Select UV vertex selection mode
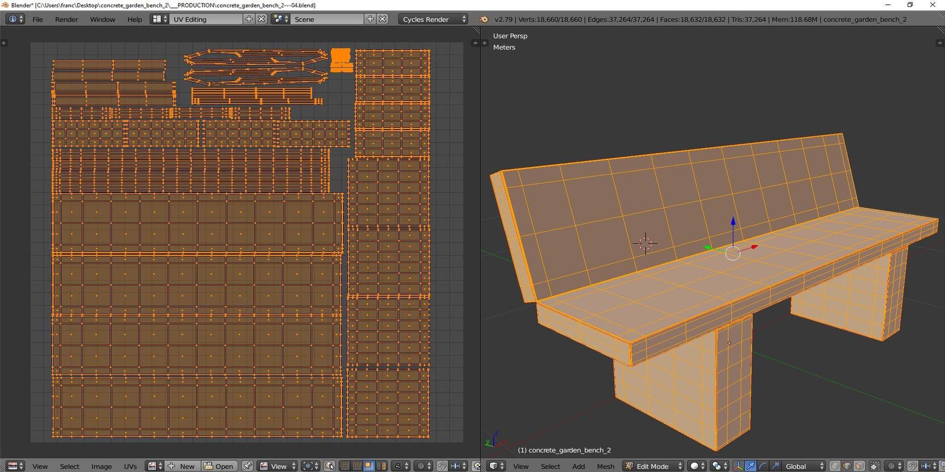This screenshot has height=472, width=945. click(345, 466)
